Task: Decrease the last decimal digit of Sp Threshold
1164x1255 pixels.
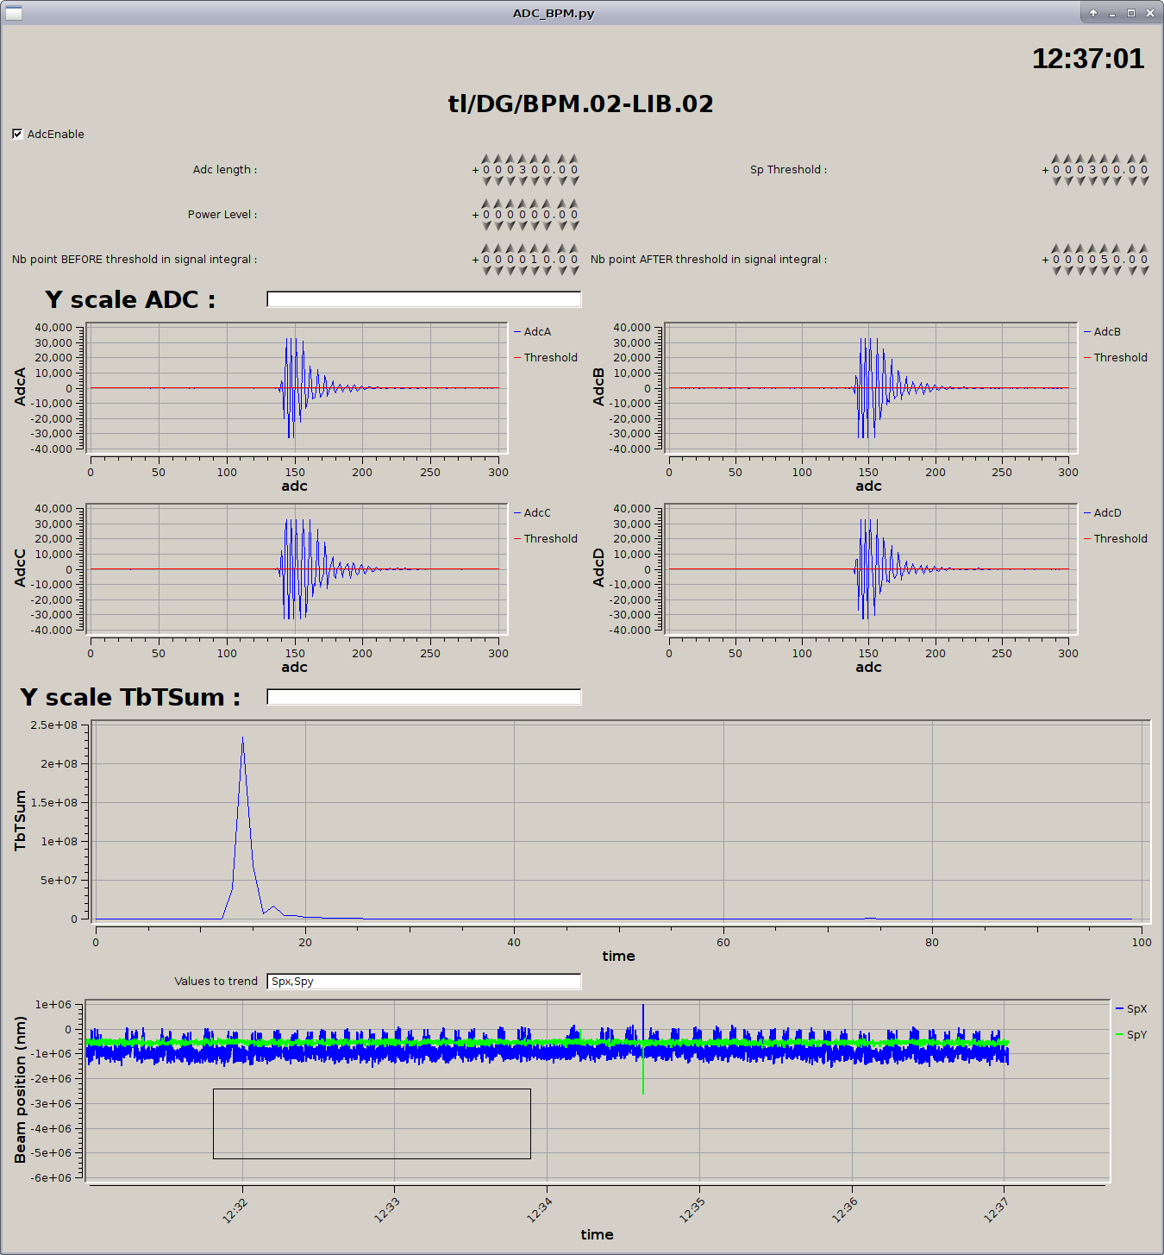Action: point(1144,181)
